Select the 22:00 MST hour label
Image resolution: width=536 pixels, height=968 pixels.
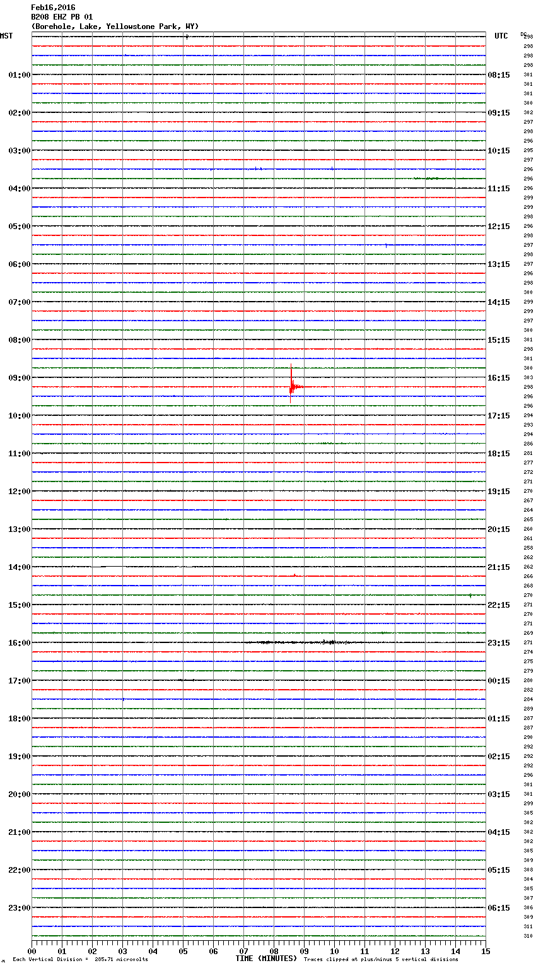(x=20, y=870)
